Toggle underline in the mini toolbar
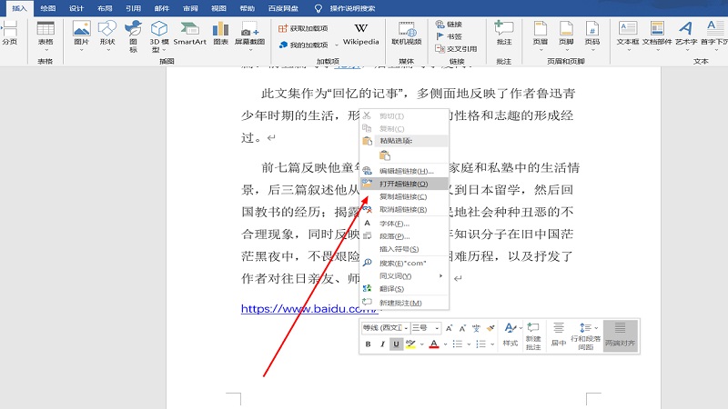The width and height of the screenshot is (728, 409). (396, 344)
